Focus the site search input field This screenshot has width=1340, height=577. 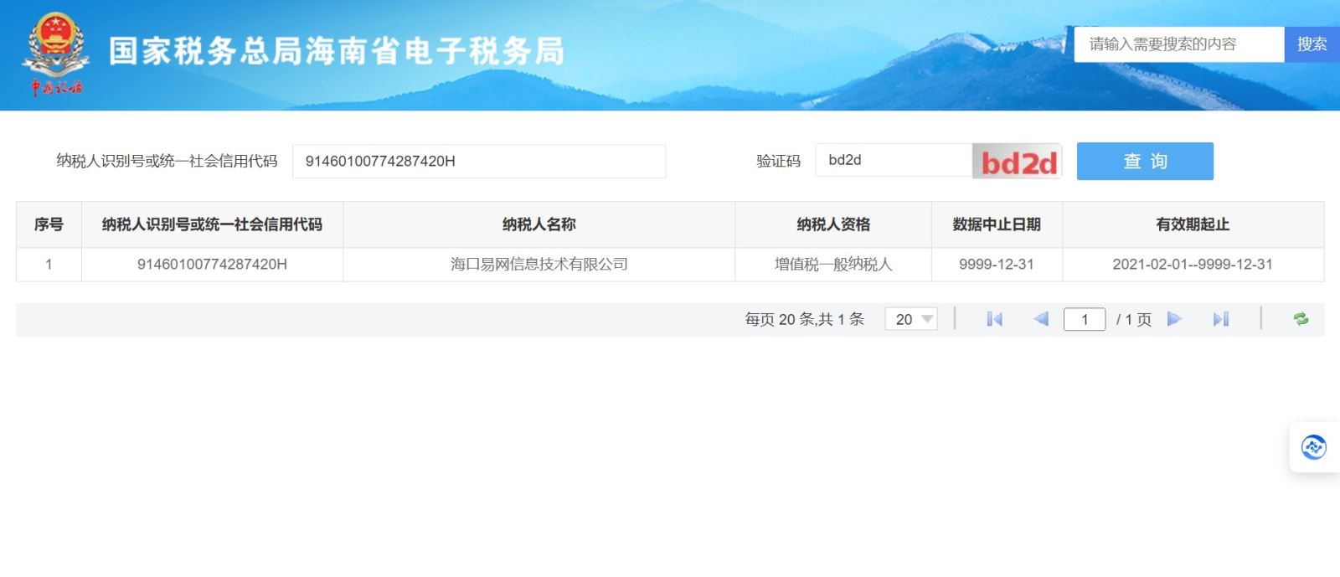(x=1179, y=44)
